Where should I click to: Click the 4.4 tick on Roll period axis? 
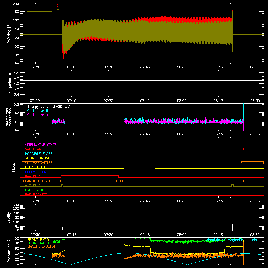[16, 73]
